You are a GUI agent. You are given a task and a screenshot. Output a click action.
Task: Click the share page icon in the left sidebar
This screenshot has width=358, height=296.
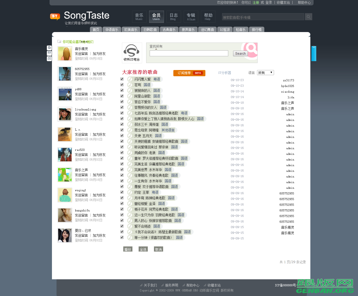coord(49,58)
